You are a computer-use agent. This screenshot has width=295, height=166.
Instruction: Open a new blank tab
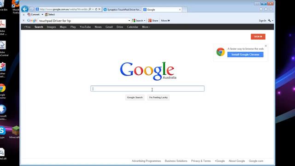[x=184, y=10]
